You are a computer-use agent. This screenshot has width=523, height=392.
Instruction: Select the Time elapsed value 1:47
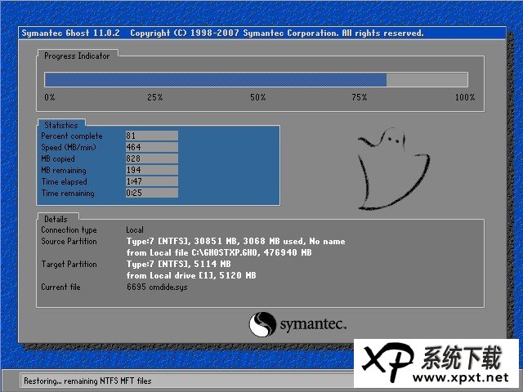(x=152, y=181)
